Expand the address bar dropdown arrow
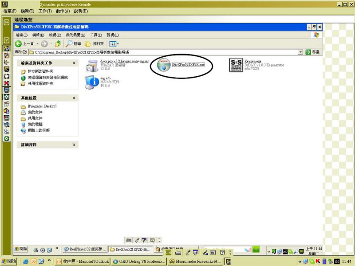The image size is (355, 266). pyautogui.click(x=300, y=52)
